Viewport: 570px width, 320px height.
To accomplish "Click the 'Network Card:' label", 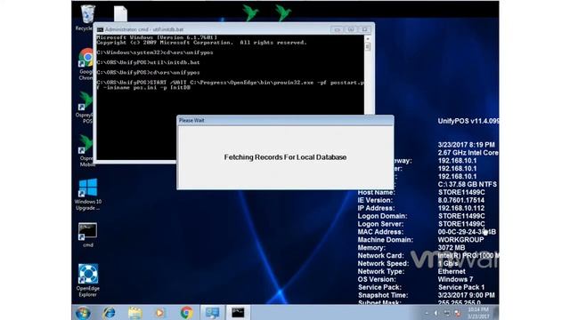I will click(380, 256).
